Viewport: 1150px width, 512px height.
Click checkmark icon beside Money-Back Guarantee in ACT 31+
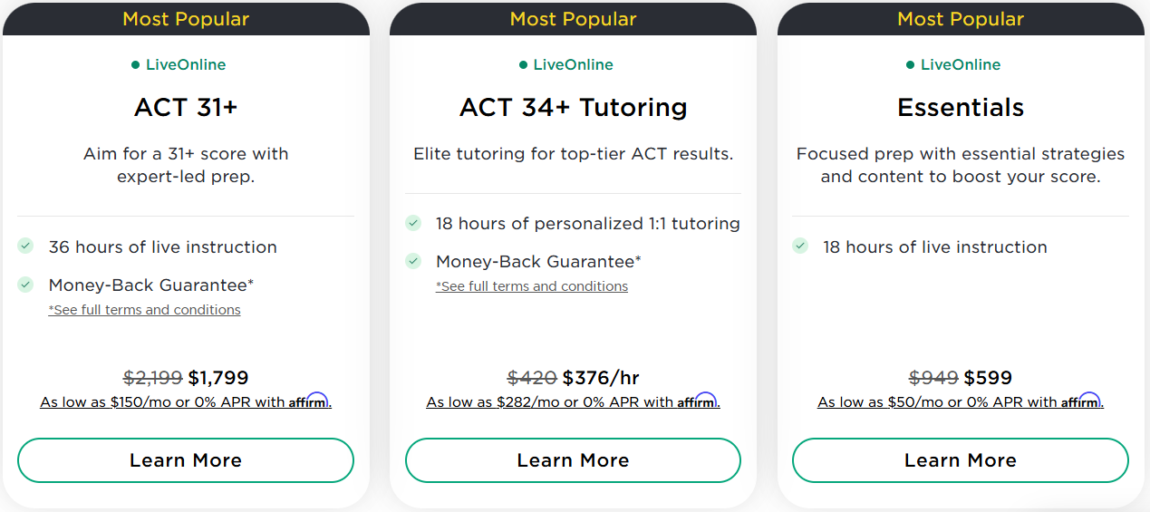[x=26, y=285]
